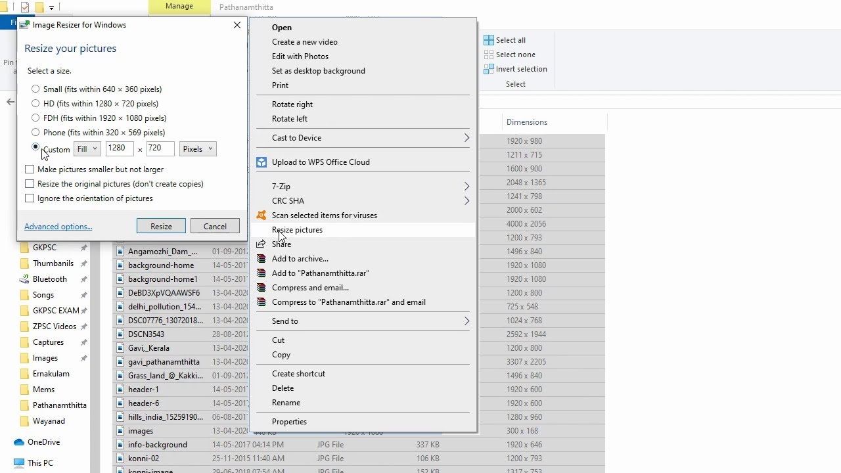This screenshot has width=841, height=473.
Task: Choose Open from the context menu
Action: pos(282,27)
